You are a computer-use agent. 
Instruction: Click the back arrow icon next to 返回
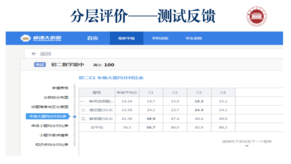34,54
